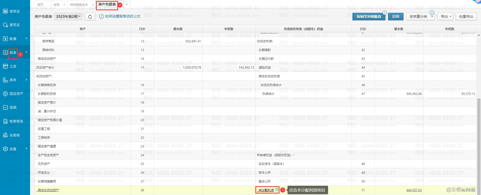
Task: Click the 去报税 tax filing icon
Action: tap(5, 135)
